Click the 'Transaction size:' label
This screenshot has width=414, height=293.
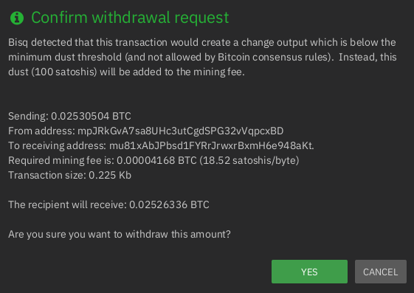(x=47, y=175)
